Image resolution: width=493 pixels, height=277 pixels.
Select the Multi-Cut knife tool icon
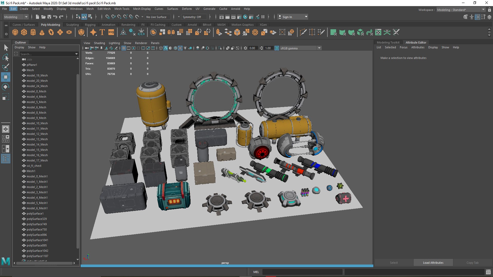[x=303, y=32]
